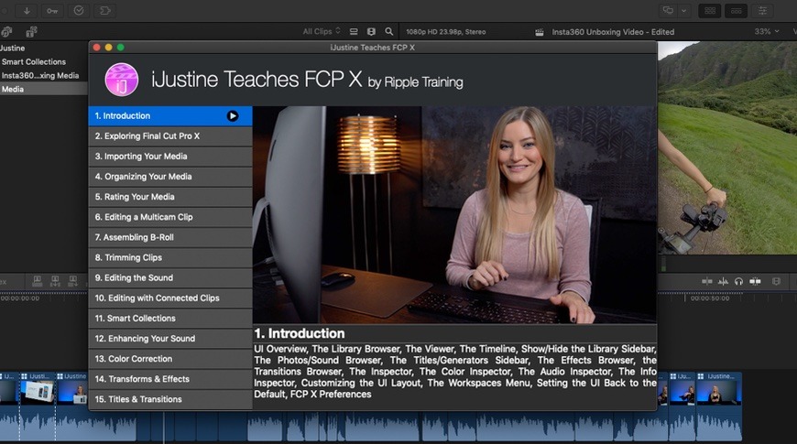797x444 pixels.
Task: Select Insta360...xing Media in the sidebar
Action: point(40,76)
